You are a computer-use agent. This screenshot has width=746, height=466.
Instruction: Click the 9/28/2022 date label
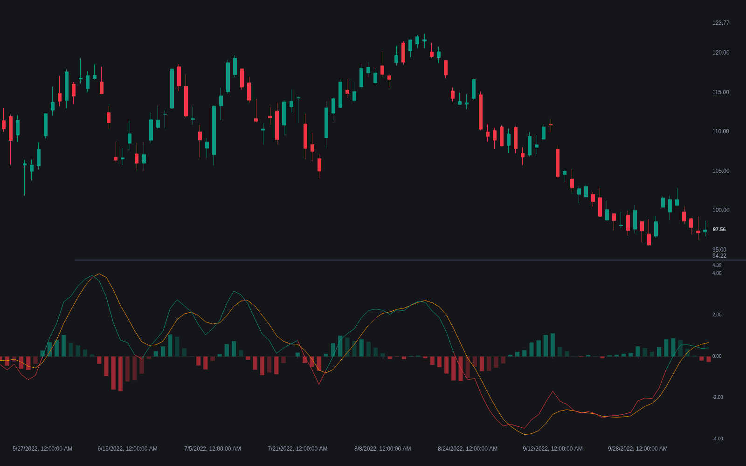638,449
